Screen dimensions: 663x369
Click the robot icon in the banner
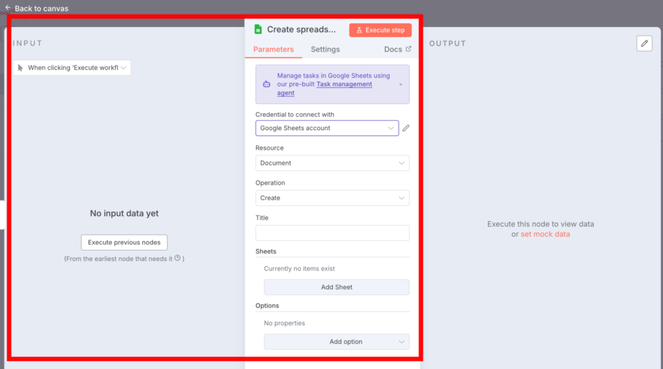pos(266,84)
